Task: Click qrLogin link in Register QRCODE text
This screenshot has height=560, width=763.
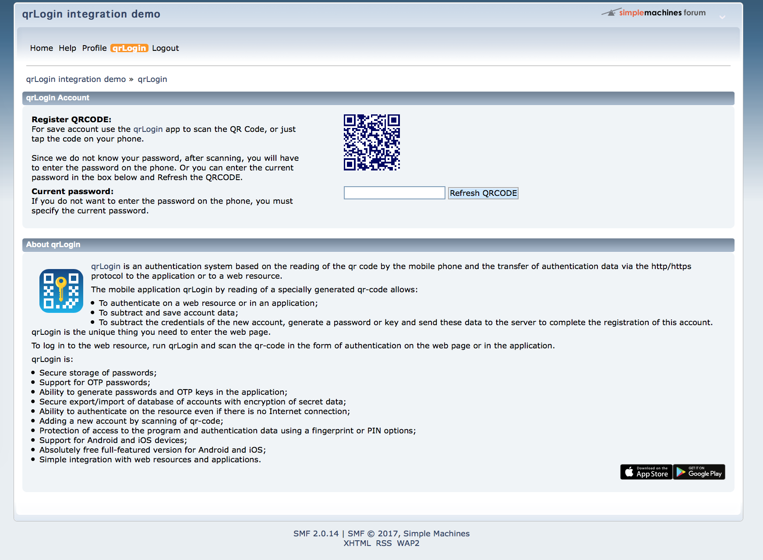Action: (148, 129)
